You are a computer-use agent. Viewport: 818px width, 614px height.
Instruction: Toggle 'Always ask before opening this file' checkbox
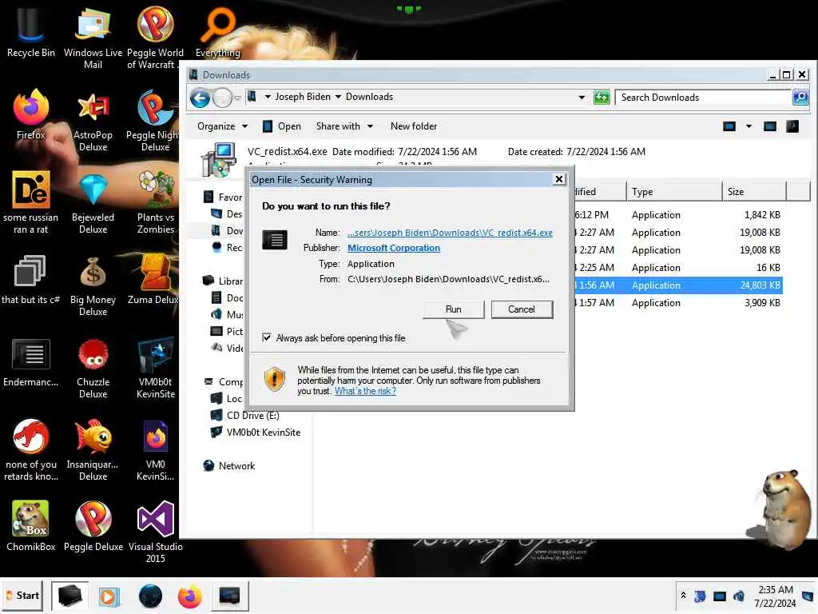click(267, 338)
